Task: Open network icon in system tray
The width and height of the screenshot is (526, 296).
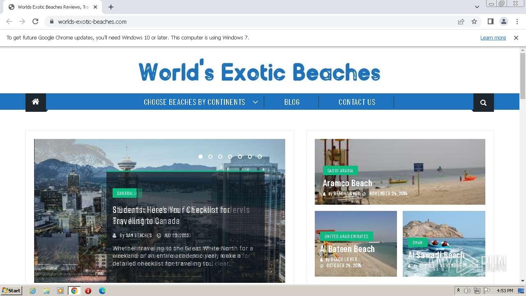Action: coord(477,291)
